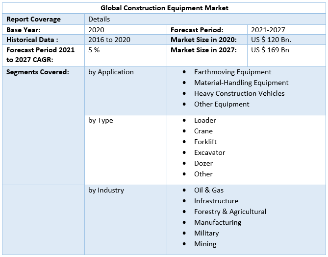
Task: Click the Market Size in 2020 value
Action: click(x=271, y=40)
